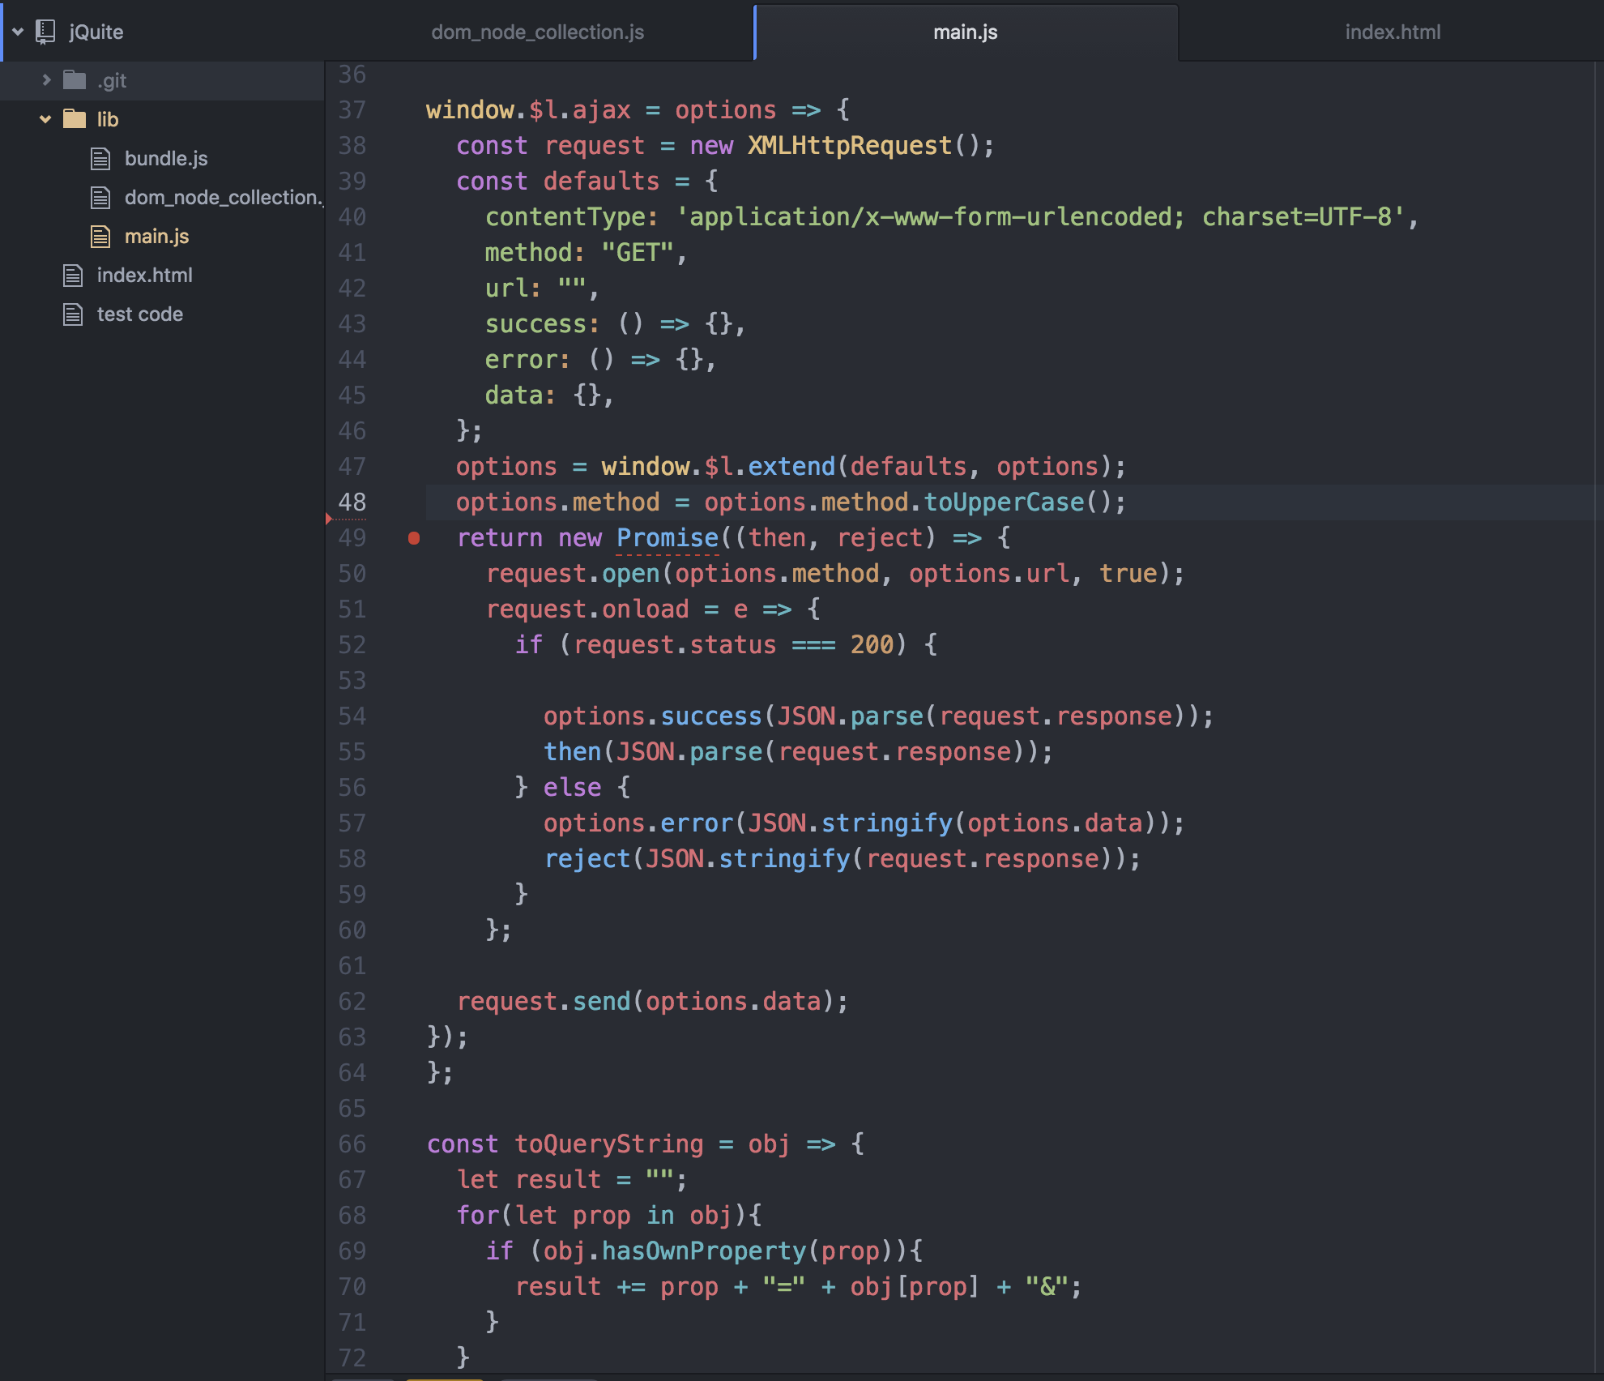Open bundle.js from the tree
Viewport: 1604px width, 1381px height.
click(x=166, y=158)
